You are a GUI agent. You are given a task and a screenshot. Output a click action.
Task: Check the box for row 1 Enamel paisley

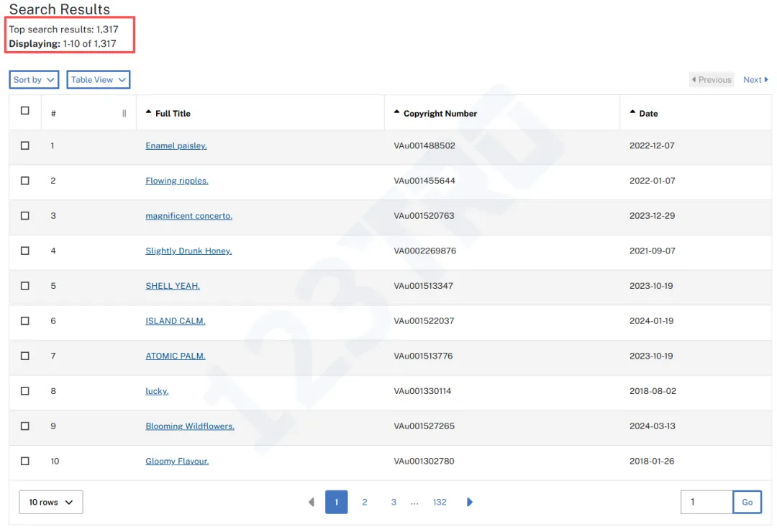pyautogui.click(x=24, y=145)
